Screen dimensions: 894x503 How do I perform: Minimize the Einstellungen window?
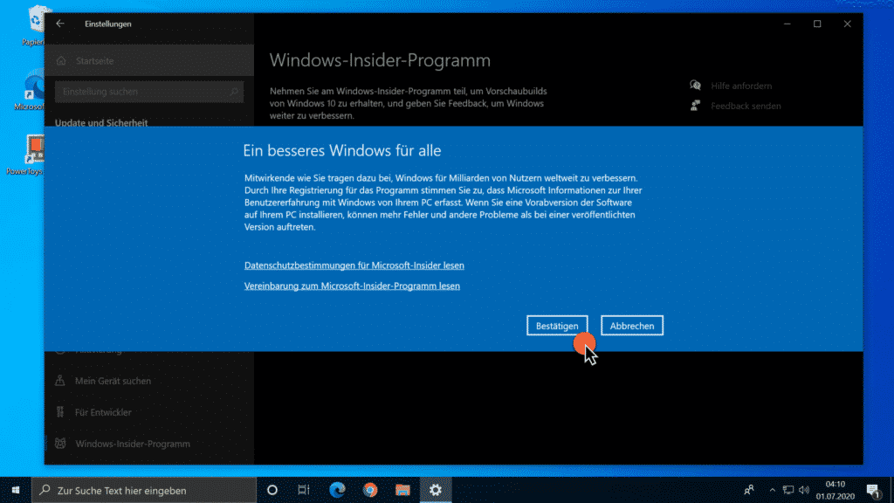pyautogui.click(x=787, y=24)
